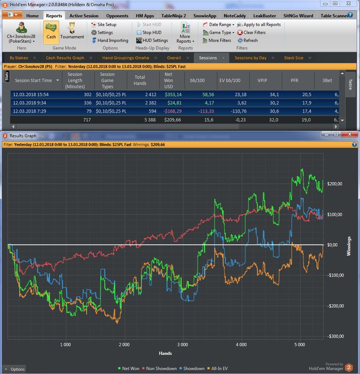Open Site Setup options
Viewport: 360px width, 374px height.
point(104,25)
